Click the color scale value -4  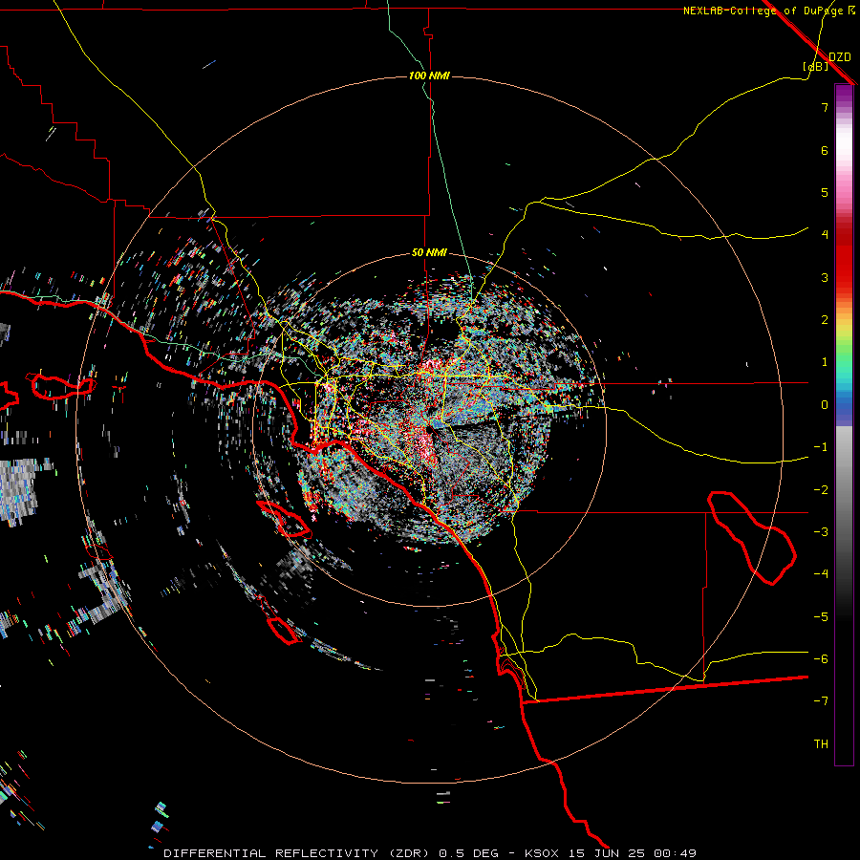(x=821, y=573)
